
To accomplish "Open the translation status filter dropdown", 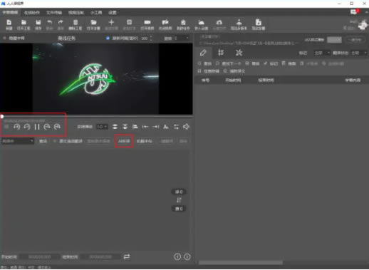I will (358, 53).
